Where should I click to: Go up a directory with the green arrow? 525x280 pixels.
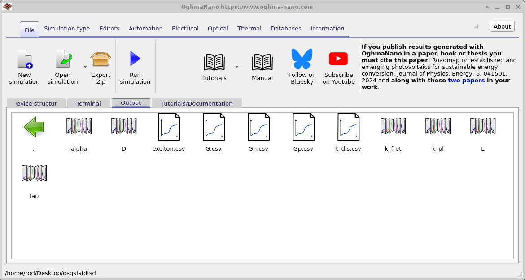[34, 127]
